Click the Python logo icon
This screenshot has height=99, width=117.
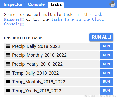point(112,4)
